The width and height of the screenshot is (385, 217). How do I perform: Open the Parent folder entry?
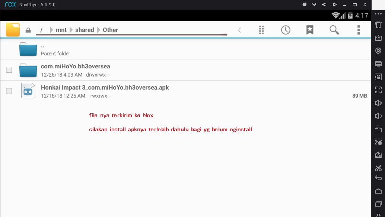[x=185, y=49]
